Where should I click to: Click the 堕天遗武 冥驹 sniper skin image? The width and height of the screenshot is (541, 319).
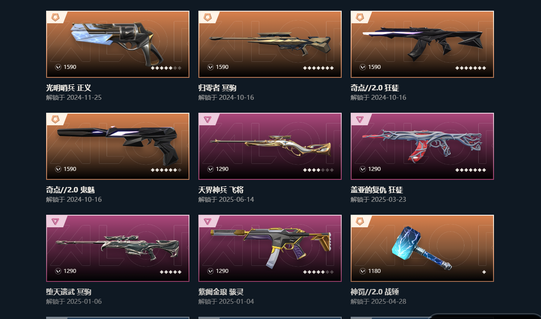coord(117,247)
